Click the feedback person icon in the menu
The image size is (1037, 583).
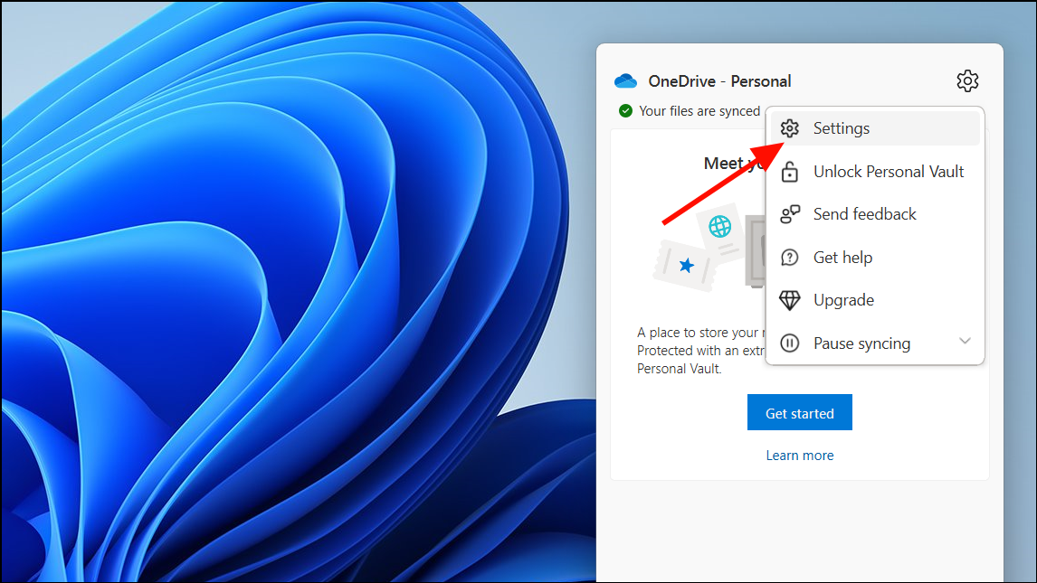[x=790, y=213]
